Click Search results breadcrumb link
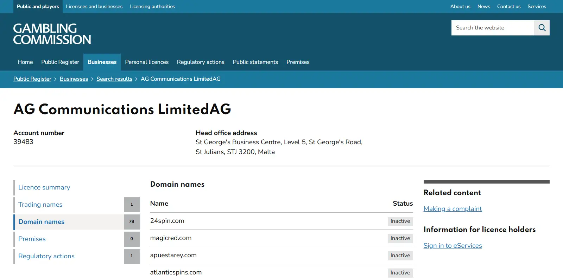 pos(114,79)
